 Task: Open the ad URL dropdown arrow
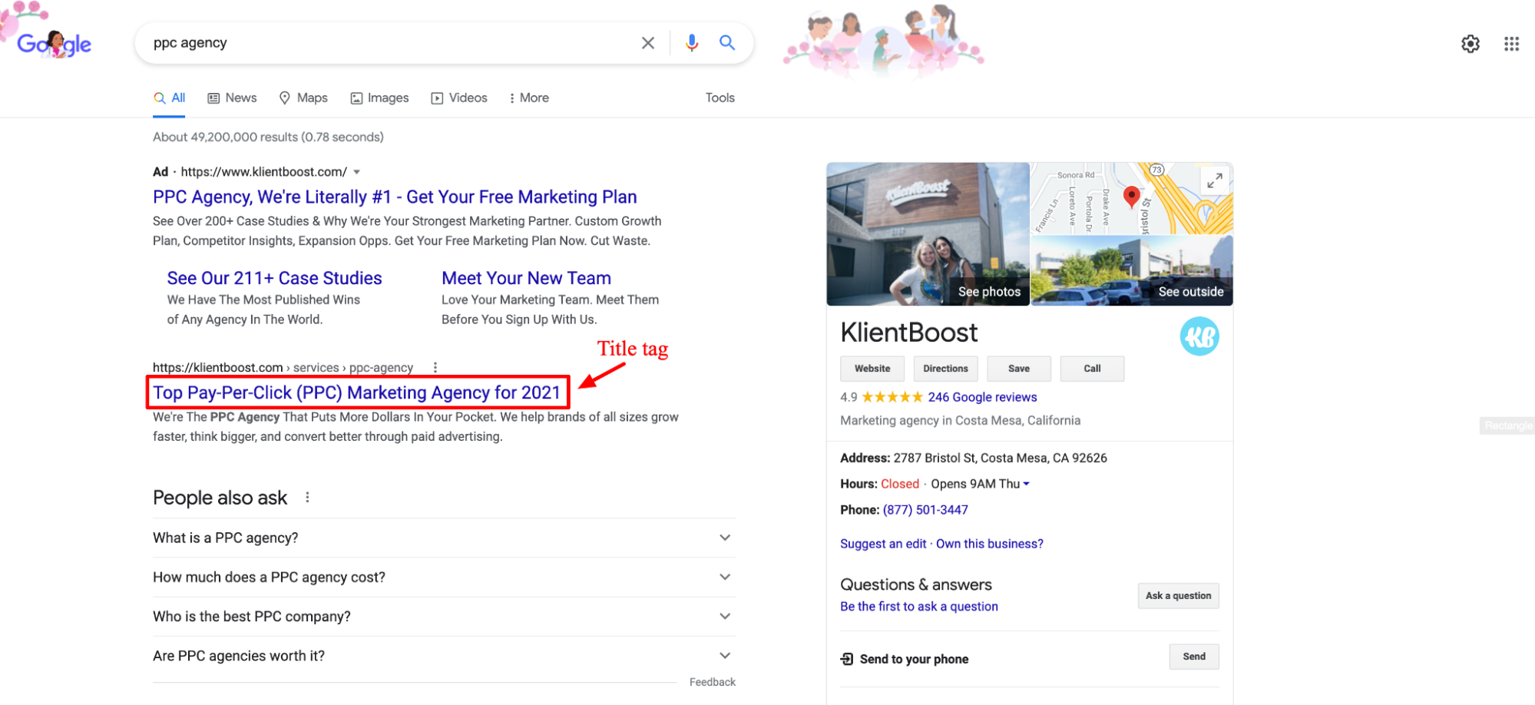coord(356,172)
